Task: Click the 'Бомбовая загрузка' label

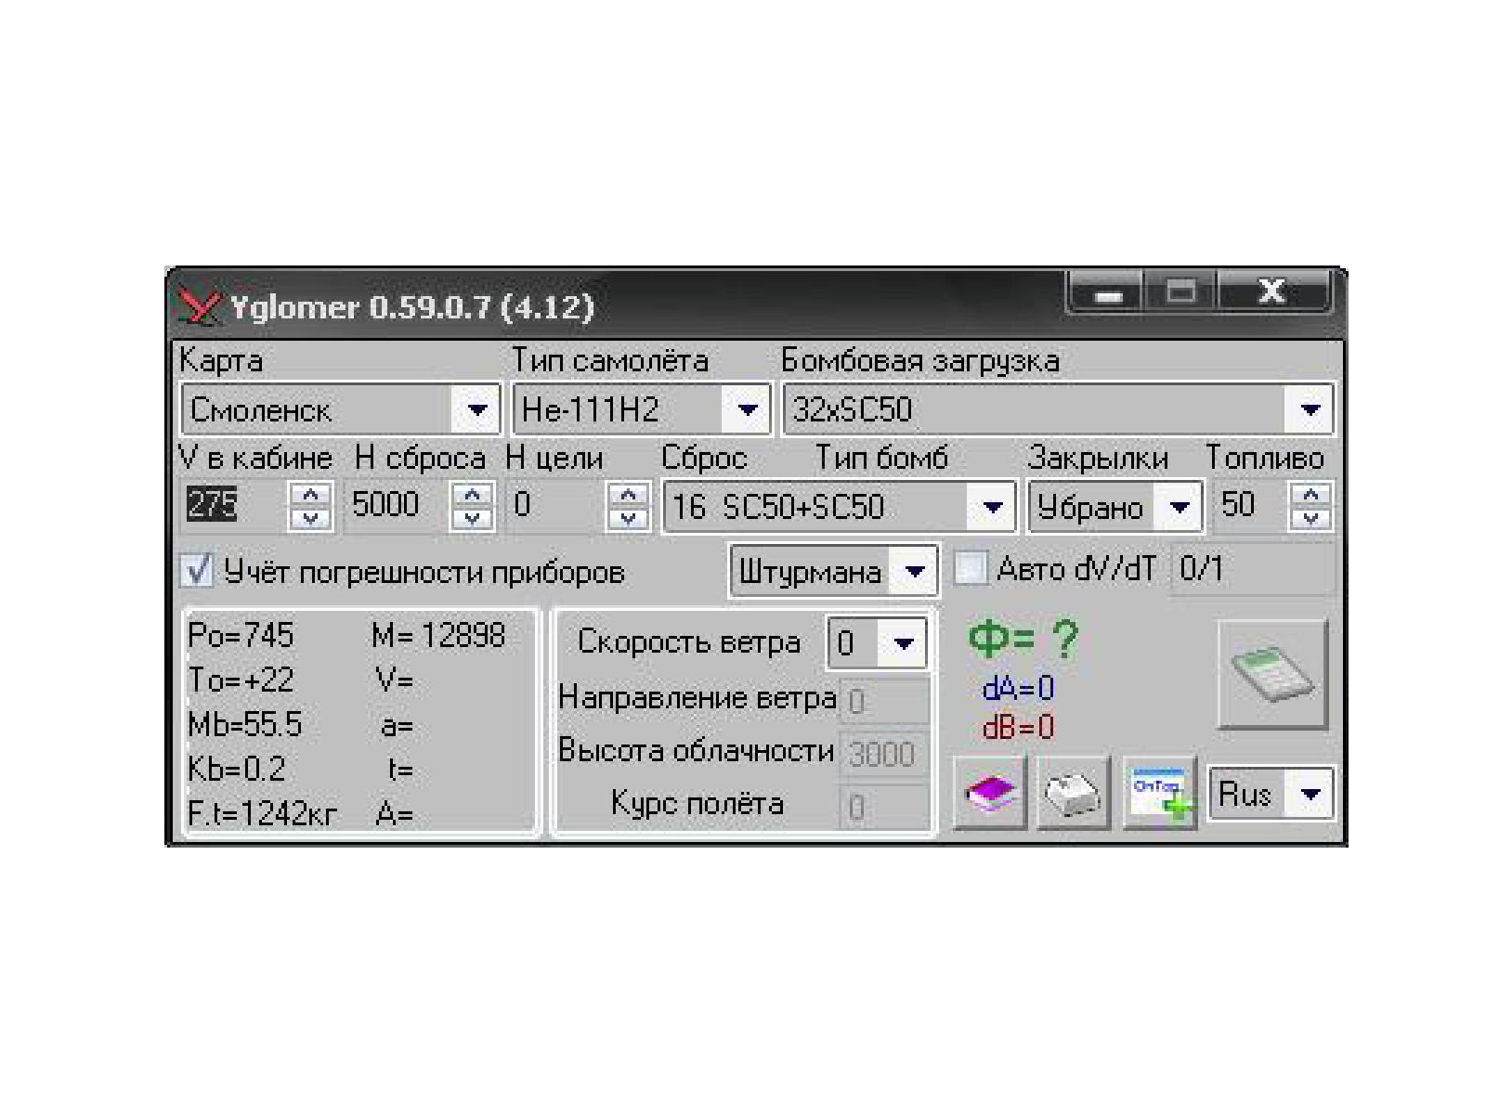Action: [920, 360]
